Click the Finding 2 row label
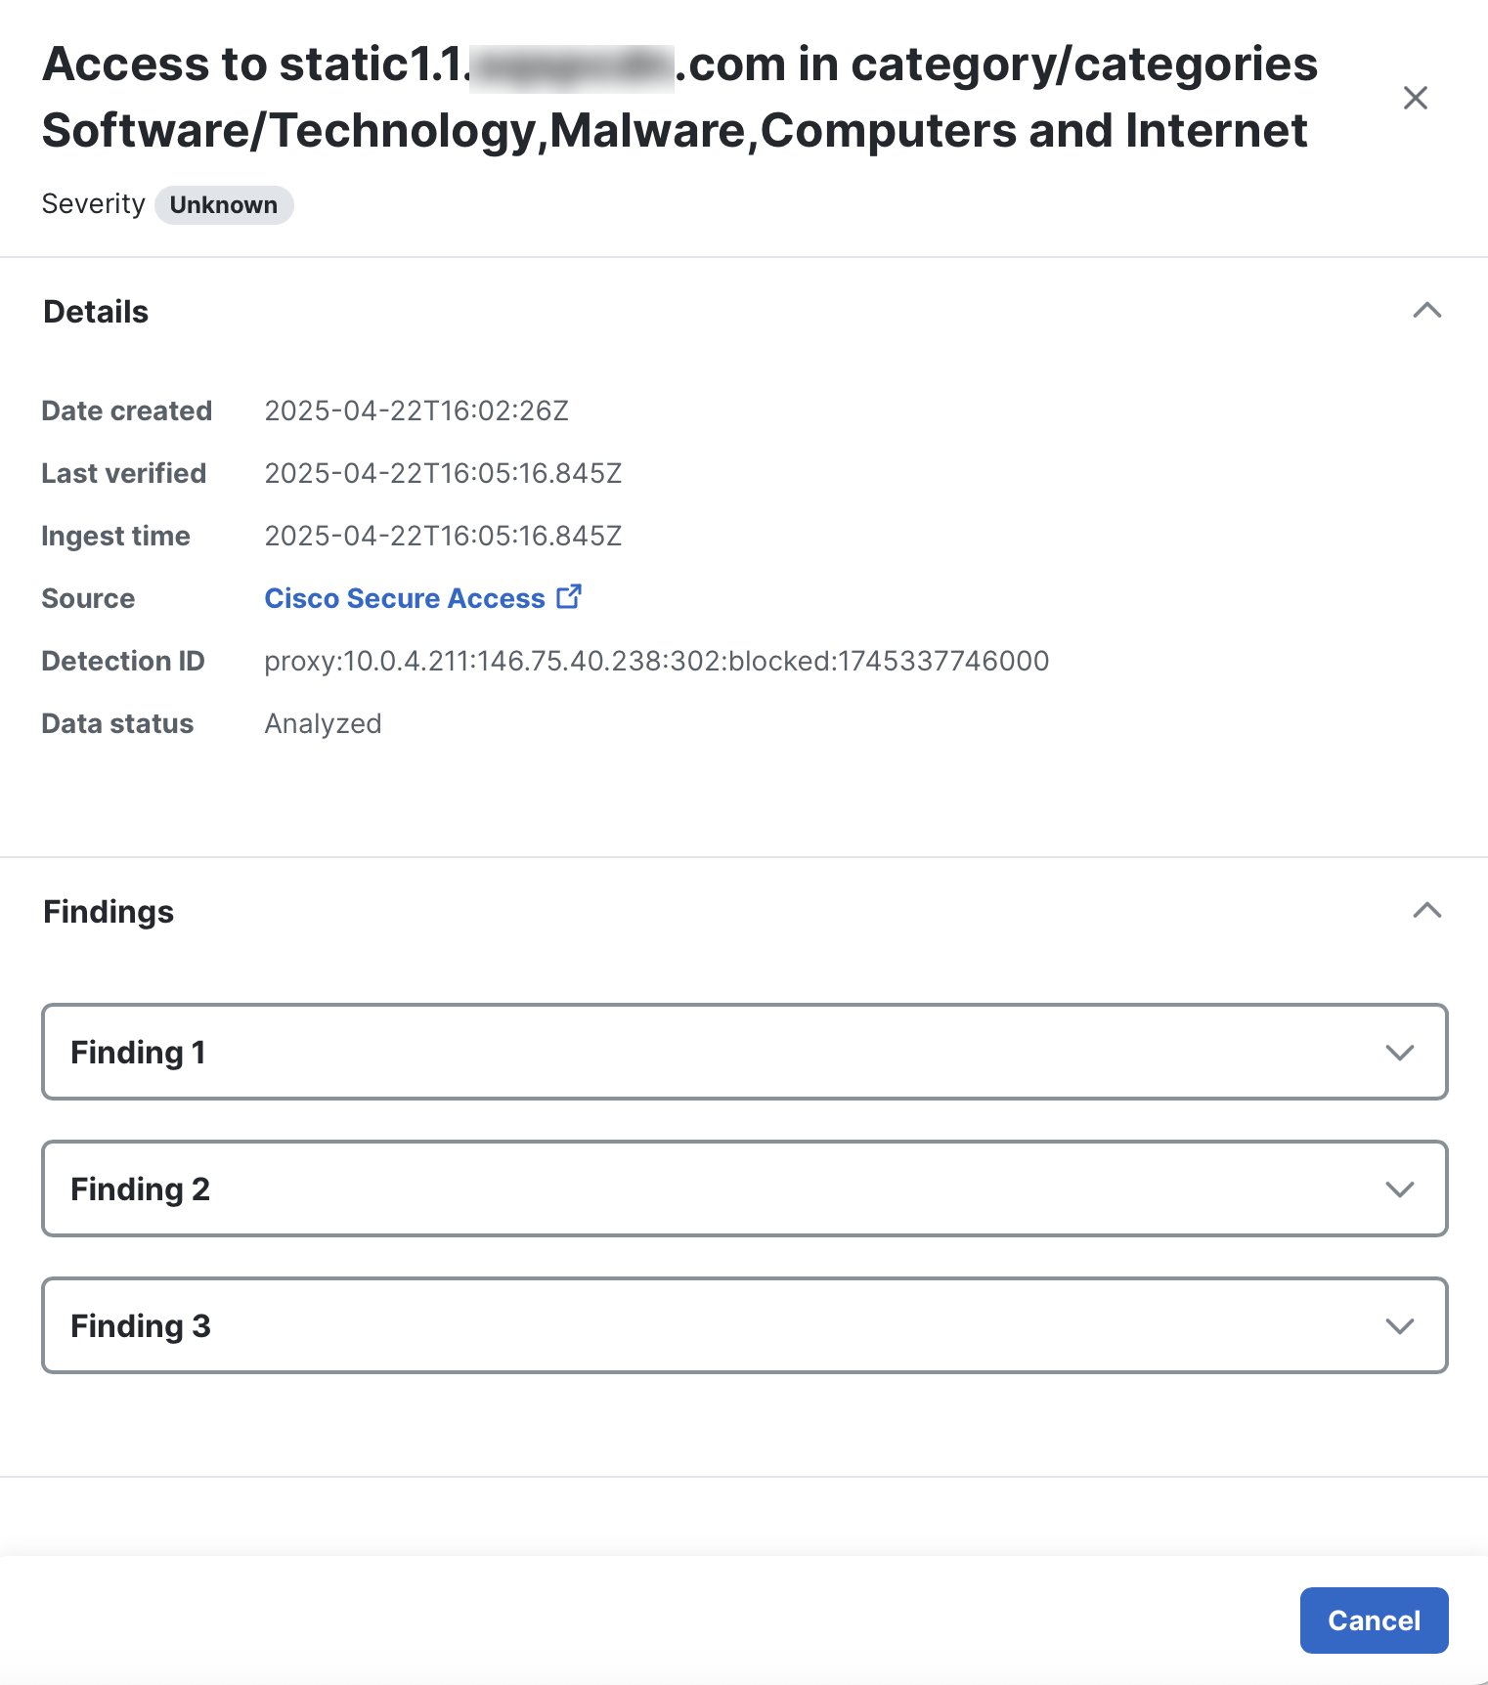The image size is (1488, 1685). (x=141, y=1189)
